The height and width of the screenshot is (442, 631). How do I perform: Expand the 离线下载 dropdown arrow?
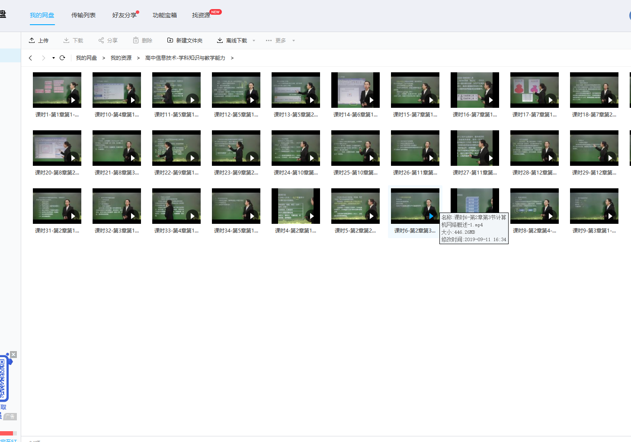[x=254, y=41]
